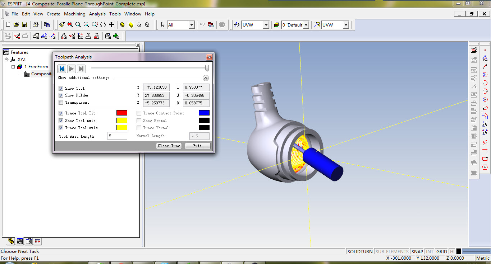Click the red-book icon right of undo
Image resolution: width=491 pixels, height=264 pixels.
tap(211, 25)
